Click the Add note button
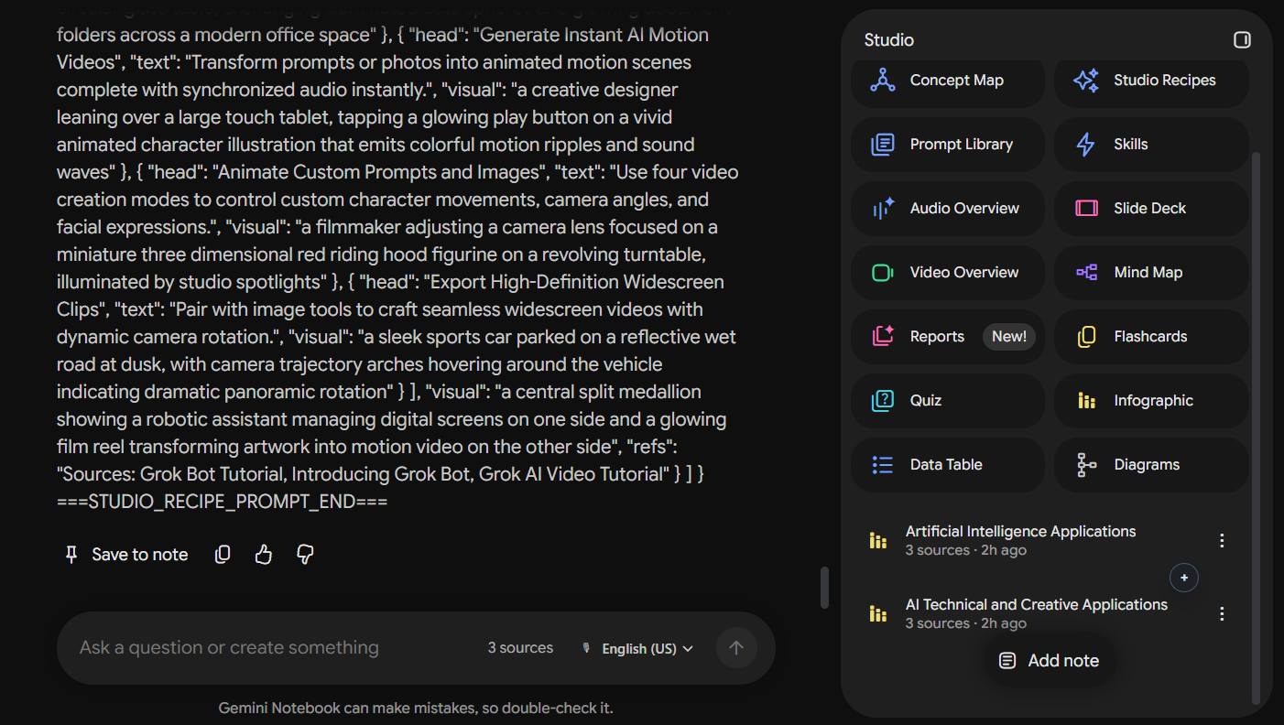The width and height of the screenshot is (1284, 725). tap(1050, 661)
